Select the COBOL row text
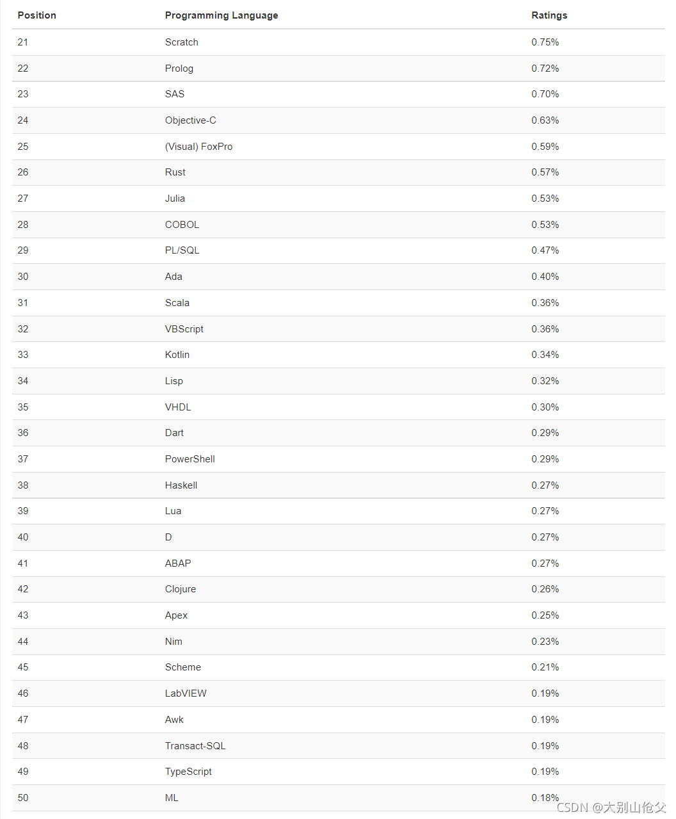676x819 pixels. pos(182,225)
